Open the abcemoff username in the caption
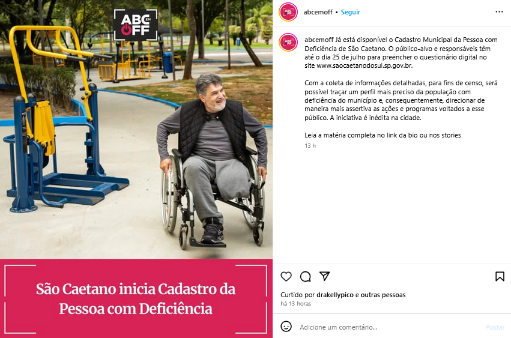Viewport: 511px width, 338px height. (319, 40)
